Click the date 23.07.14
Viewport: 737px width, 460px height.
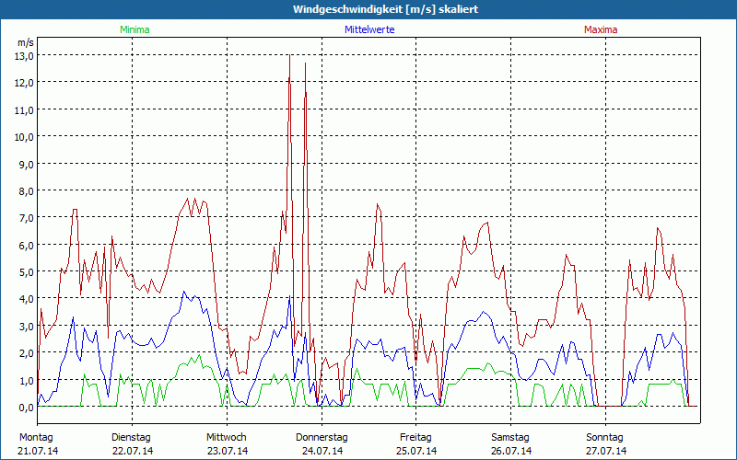point(228,452)
